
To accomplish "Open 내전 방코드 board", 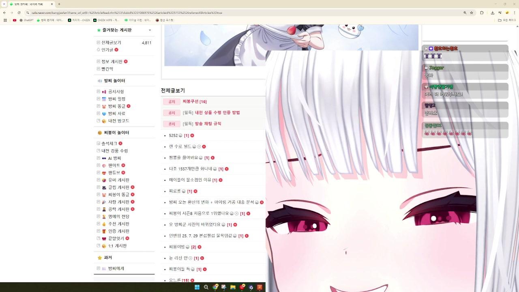I will tap(119, 121).
